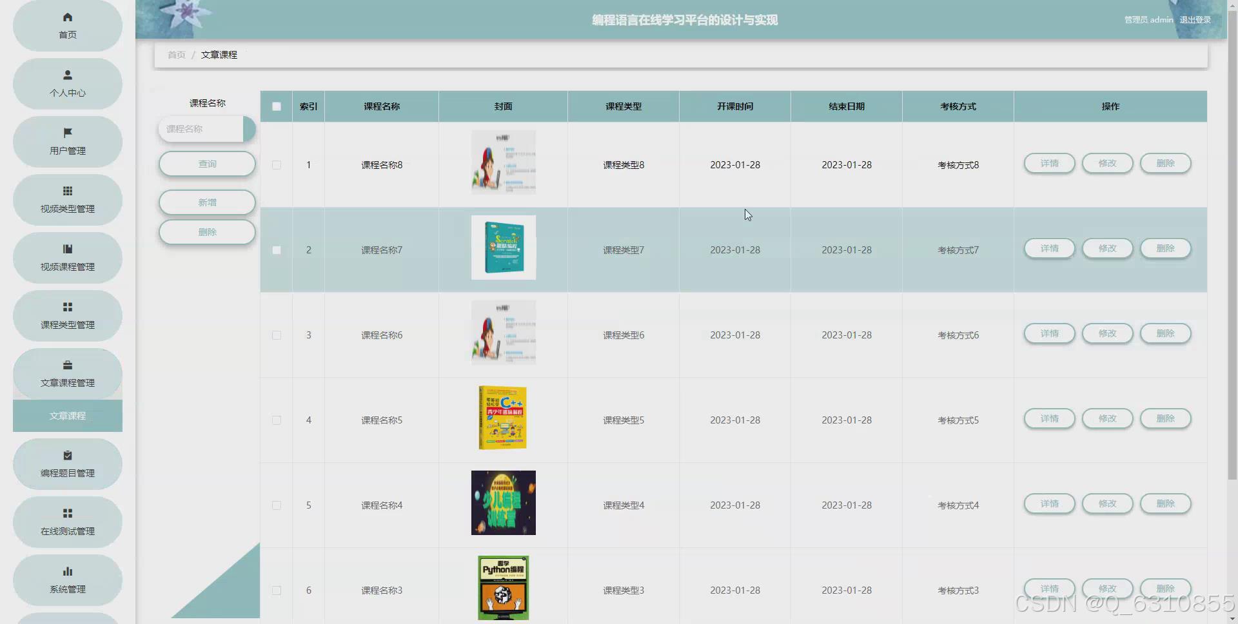The width and height of the screenshot is (1238, 624).
Task: Click 修改 for 课程名称8
Action: tap(1107, 163)
